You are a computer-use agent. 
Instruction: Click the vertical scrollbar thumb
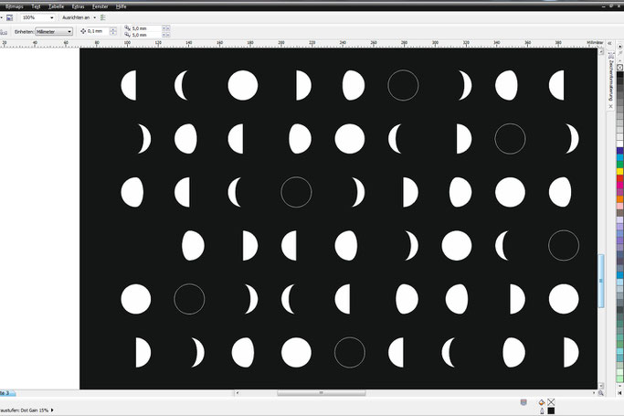click(601, 281)
